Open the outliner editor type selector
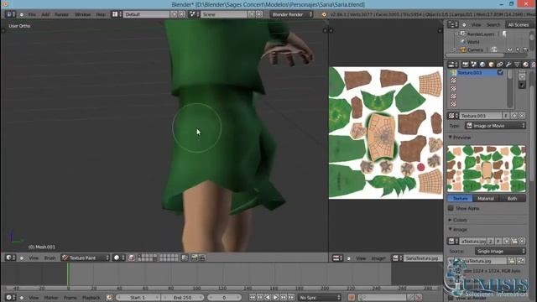 453,24
